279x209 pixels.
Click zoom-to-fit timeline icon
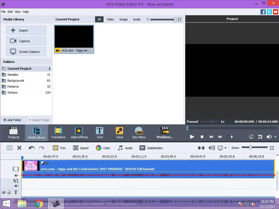[272, 148]
